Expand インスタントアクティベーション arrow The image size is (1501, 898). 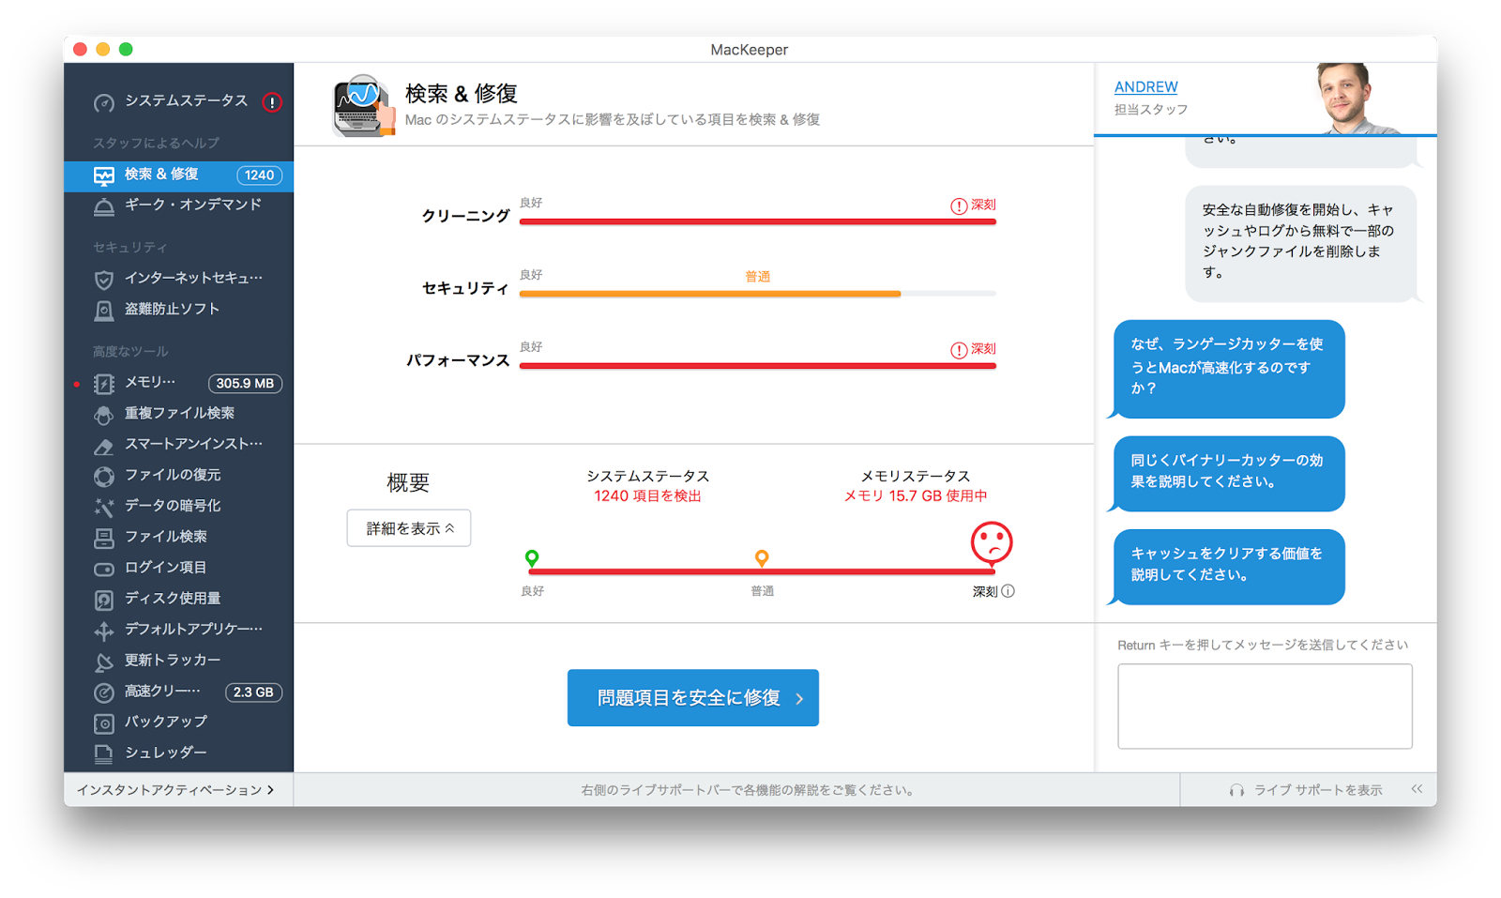pyautogui.click(x=270, y=790)
